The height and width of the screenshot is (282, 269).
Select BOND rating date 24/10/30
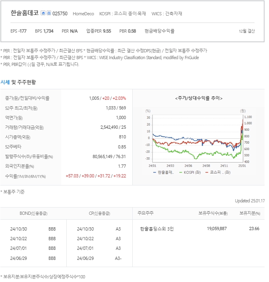point(18,229)
